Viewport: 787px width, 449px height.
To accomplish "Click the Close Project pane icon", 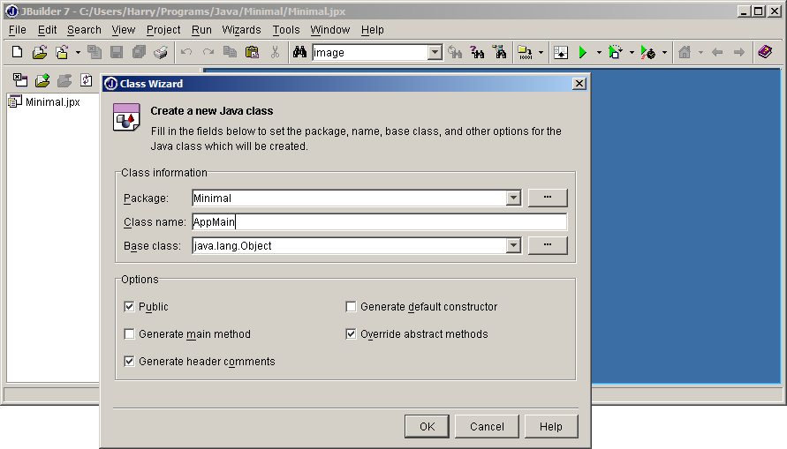I will 20,80.
